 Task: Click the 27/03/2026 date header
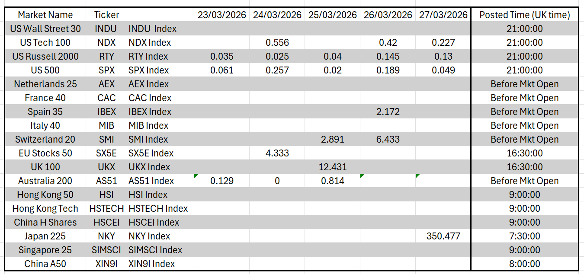443,15
